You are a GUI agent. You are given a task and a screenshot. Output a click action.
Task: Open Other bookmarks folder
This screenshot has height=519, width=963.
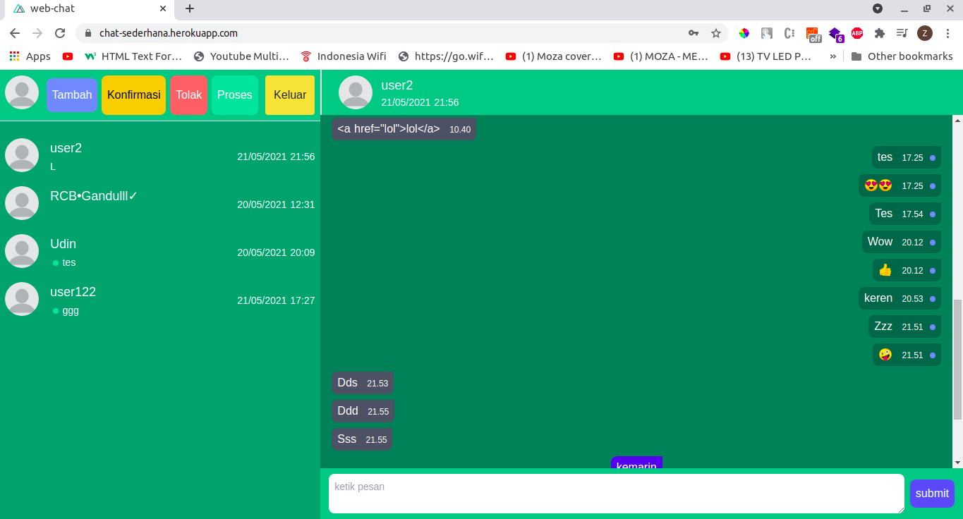(x=902, y=56)
